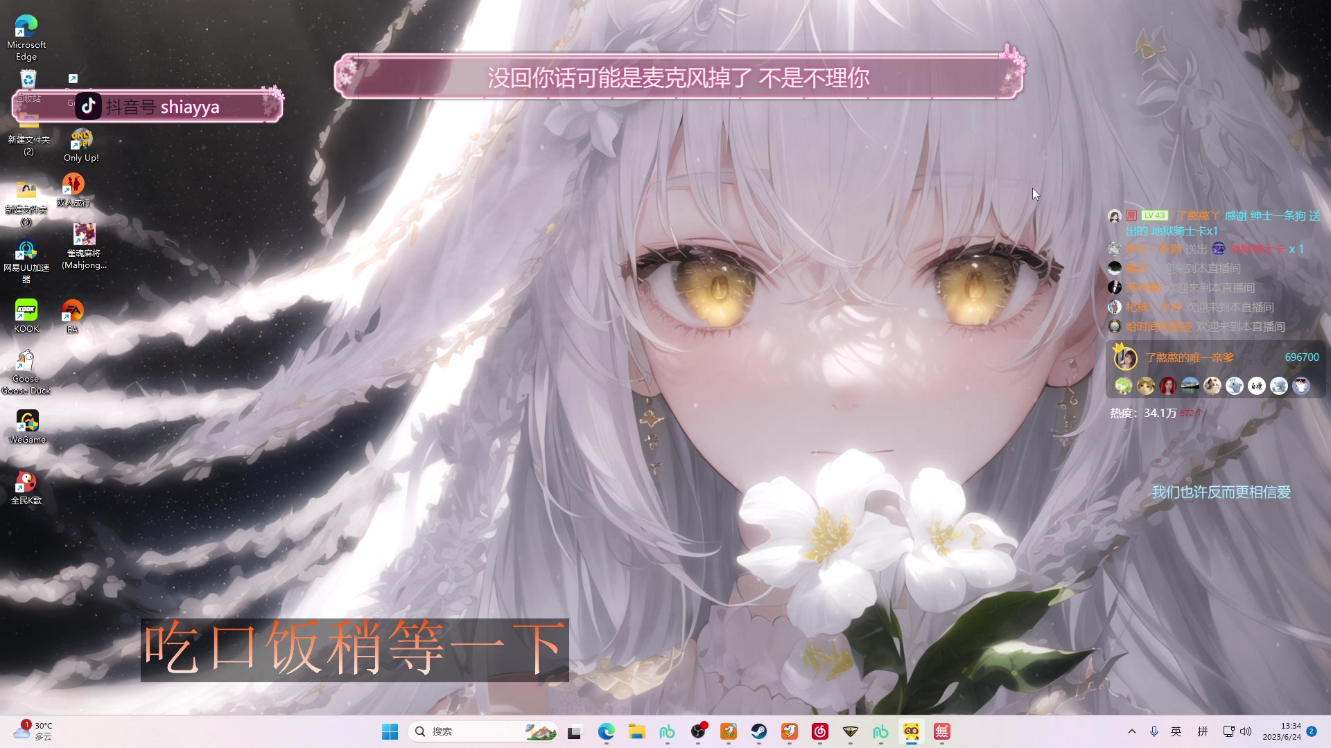Open 雀魂麻将 (Mahjong) desktop shortcut

point(84,247)
